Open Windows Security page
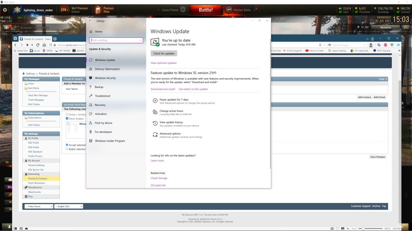The height and width of the screenshot is (231, 412). 105,78
